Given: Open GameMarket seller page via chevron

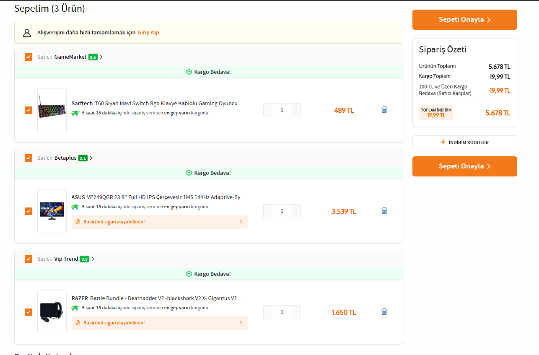Looking at the screenshot, I should point(101,57).
